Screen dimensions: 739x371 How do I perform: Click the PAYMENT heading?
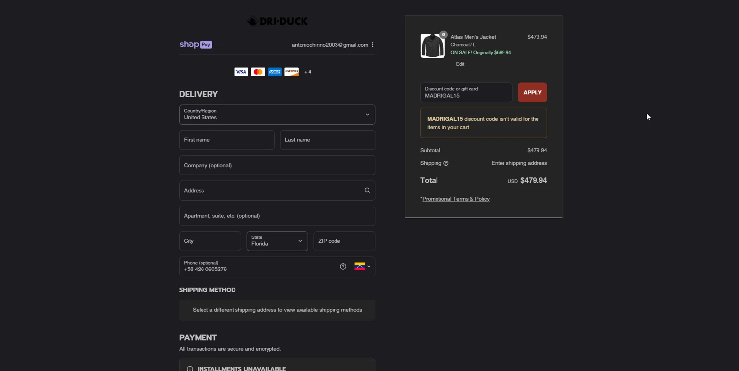(x=198, y=337)
